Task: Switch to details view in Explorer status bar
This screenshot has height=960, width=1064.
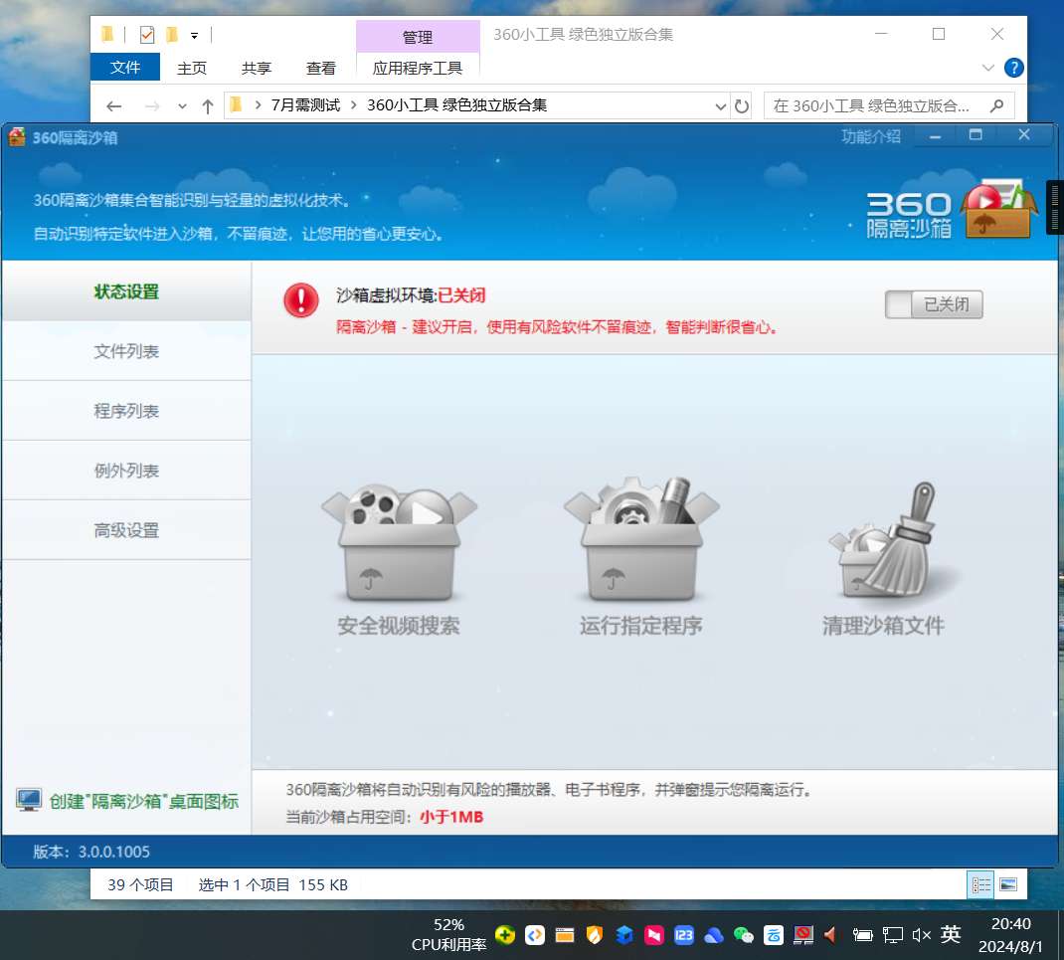Action: (980, 884)
